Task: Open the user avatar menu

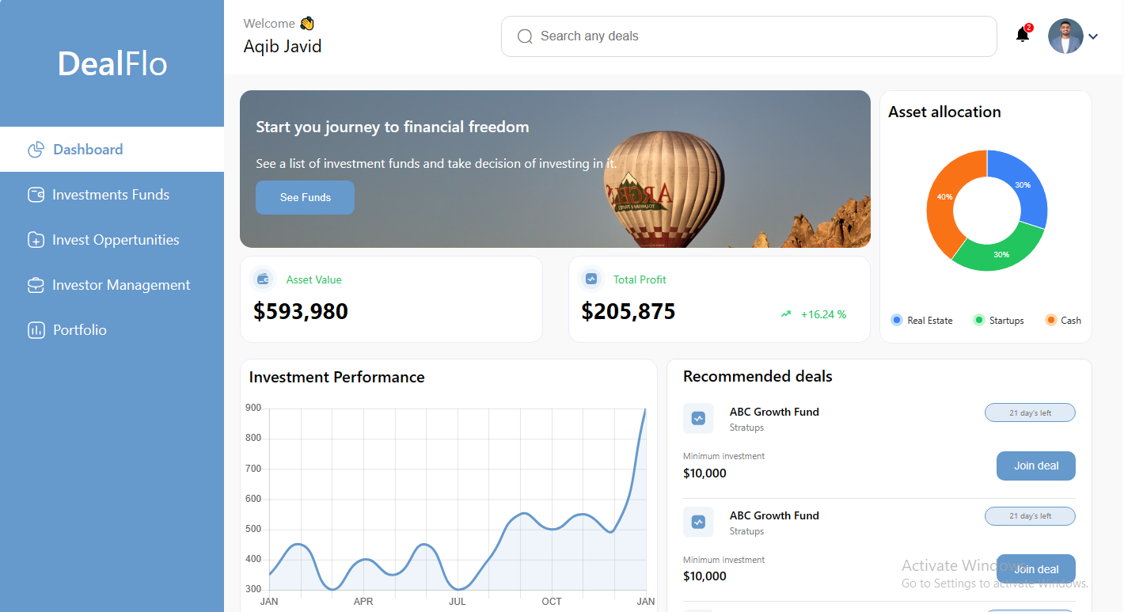Action: point(1065,36)
